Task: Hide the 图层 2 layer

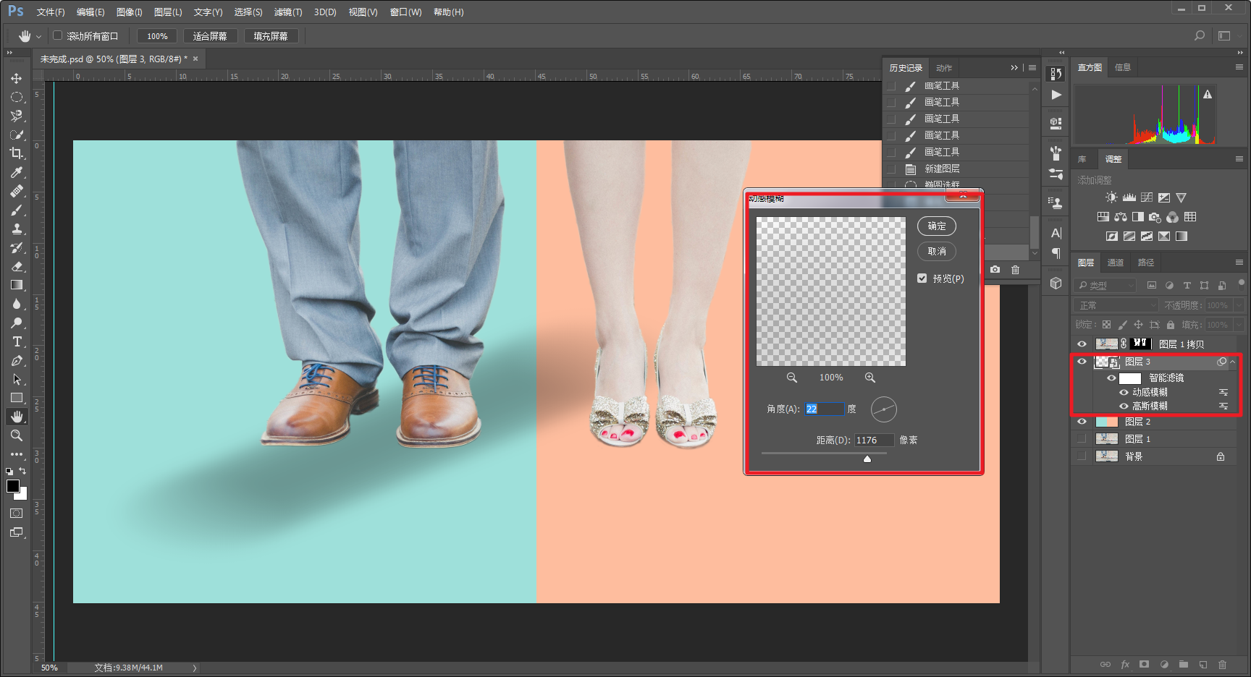Action: 1082,422
